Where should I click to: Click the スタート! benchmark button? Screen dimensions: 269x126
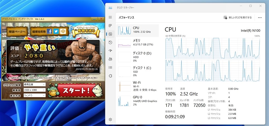76,90
